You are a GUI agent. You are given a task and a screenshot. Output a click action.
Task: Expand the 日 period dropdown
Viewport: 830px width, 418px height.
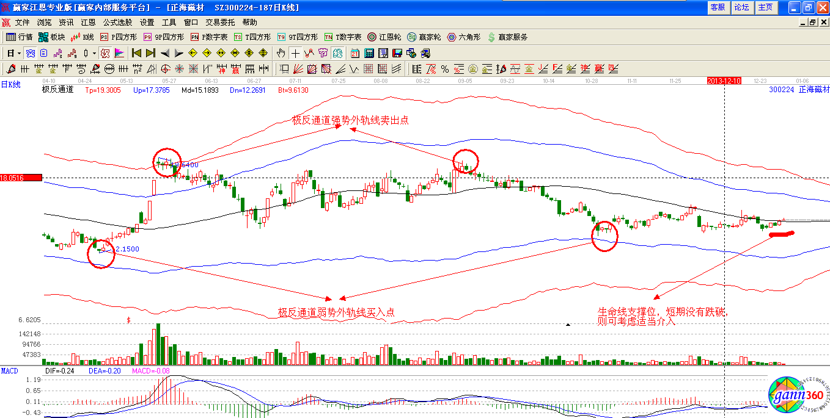pyautogui.click(x=19, y=53)
